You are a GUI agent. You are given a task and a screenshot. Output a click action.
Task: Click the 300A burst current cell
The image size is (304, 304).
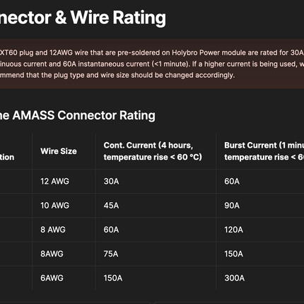point(234,278)
